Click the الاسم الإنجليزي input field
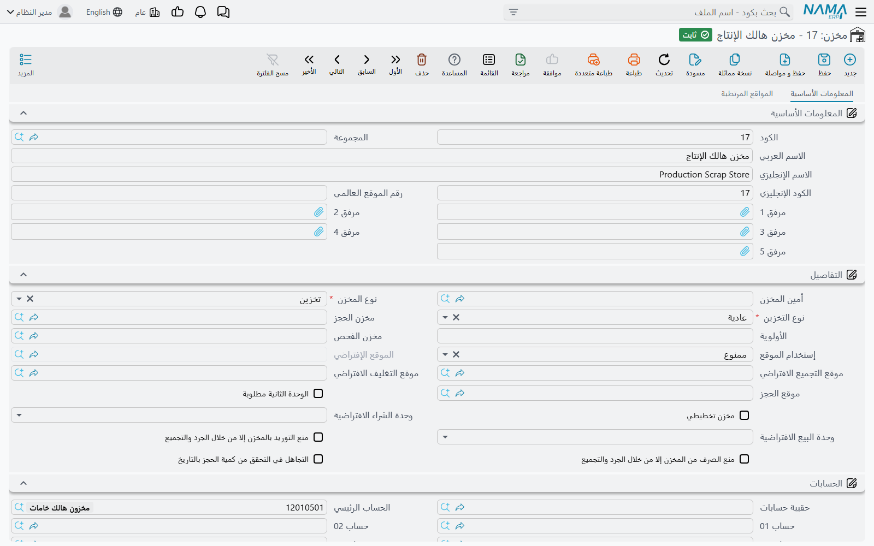This screenshot has width=874, height=546. (382, 175)
